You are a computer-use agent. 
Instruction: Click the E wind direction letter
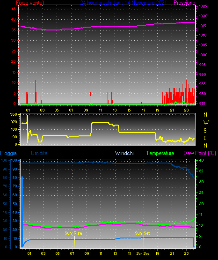pyautogui.click(x=205, y=138)
